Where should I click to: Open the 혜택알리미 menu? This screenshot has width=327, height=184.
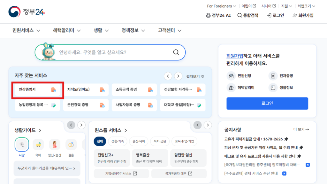coord(67,31)
